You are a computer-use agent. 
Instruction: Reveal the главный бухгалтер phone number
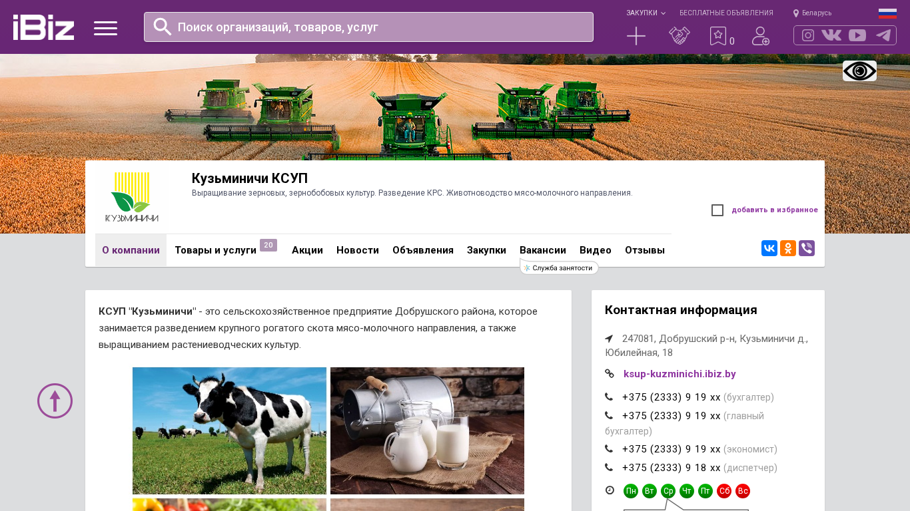(x=672, y=416)
